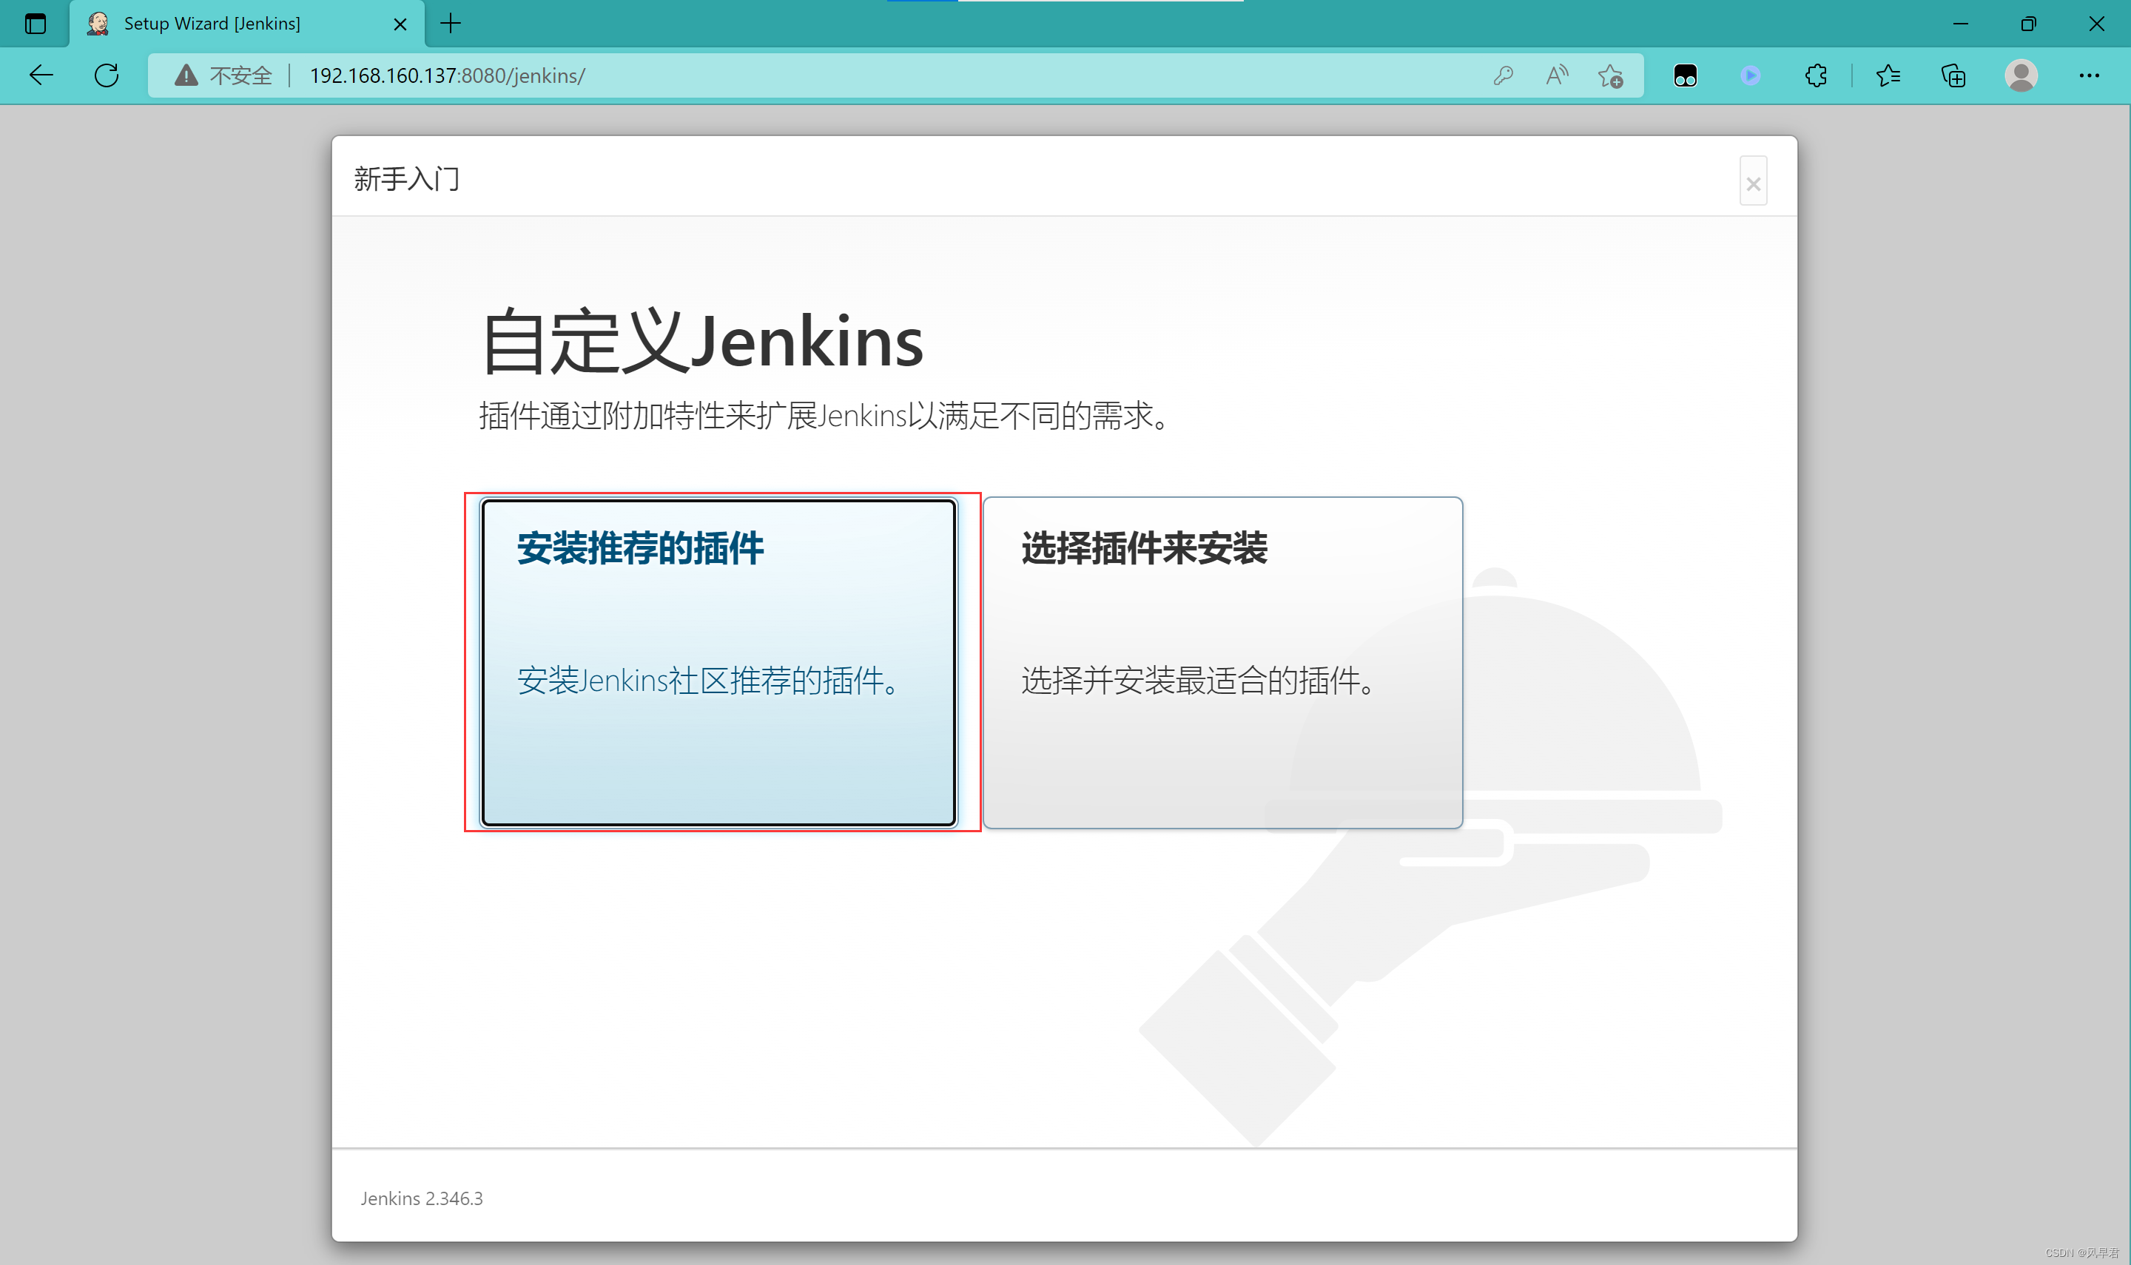The height and width of the screenshot is (1265, 2131).
Task: Click the blue play extension icon
Action: [1750, 75]
